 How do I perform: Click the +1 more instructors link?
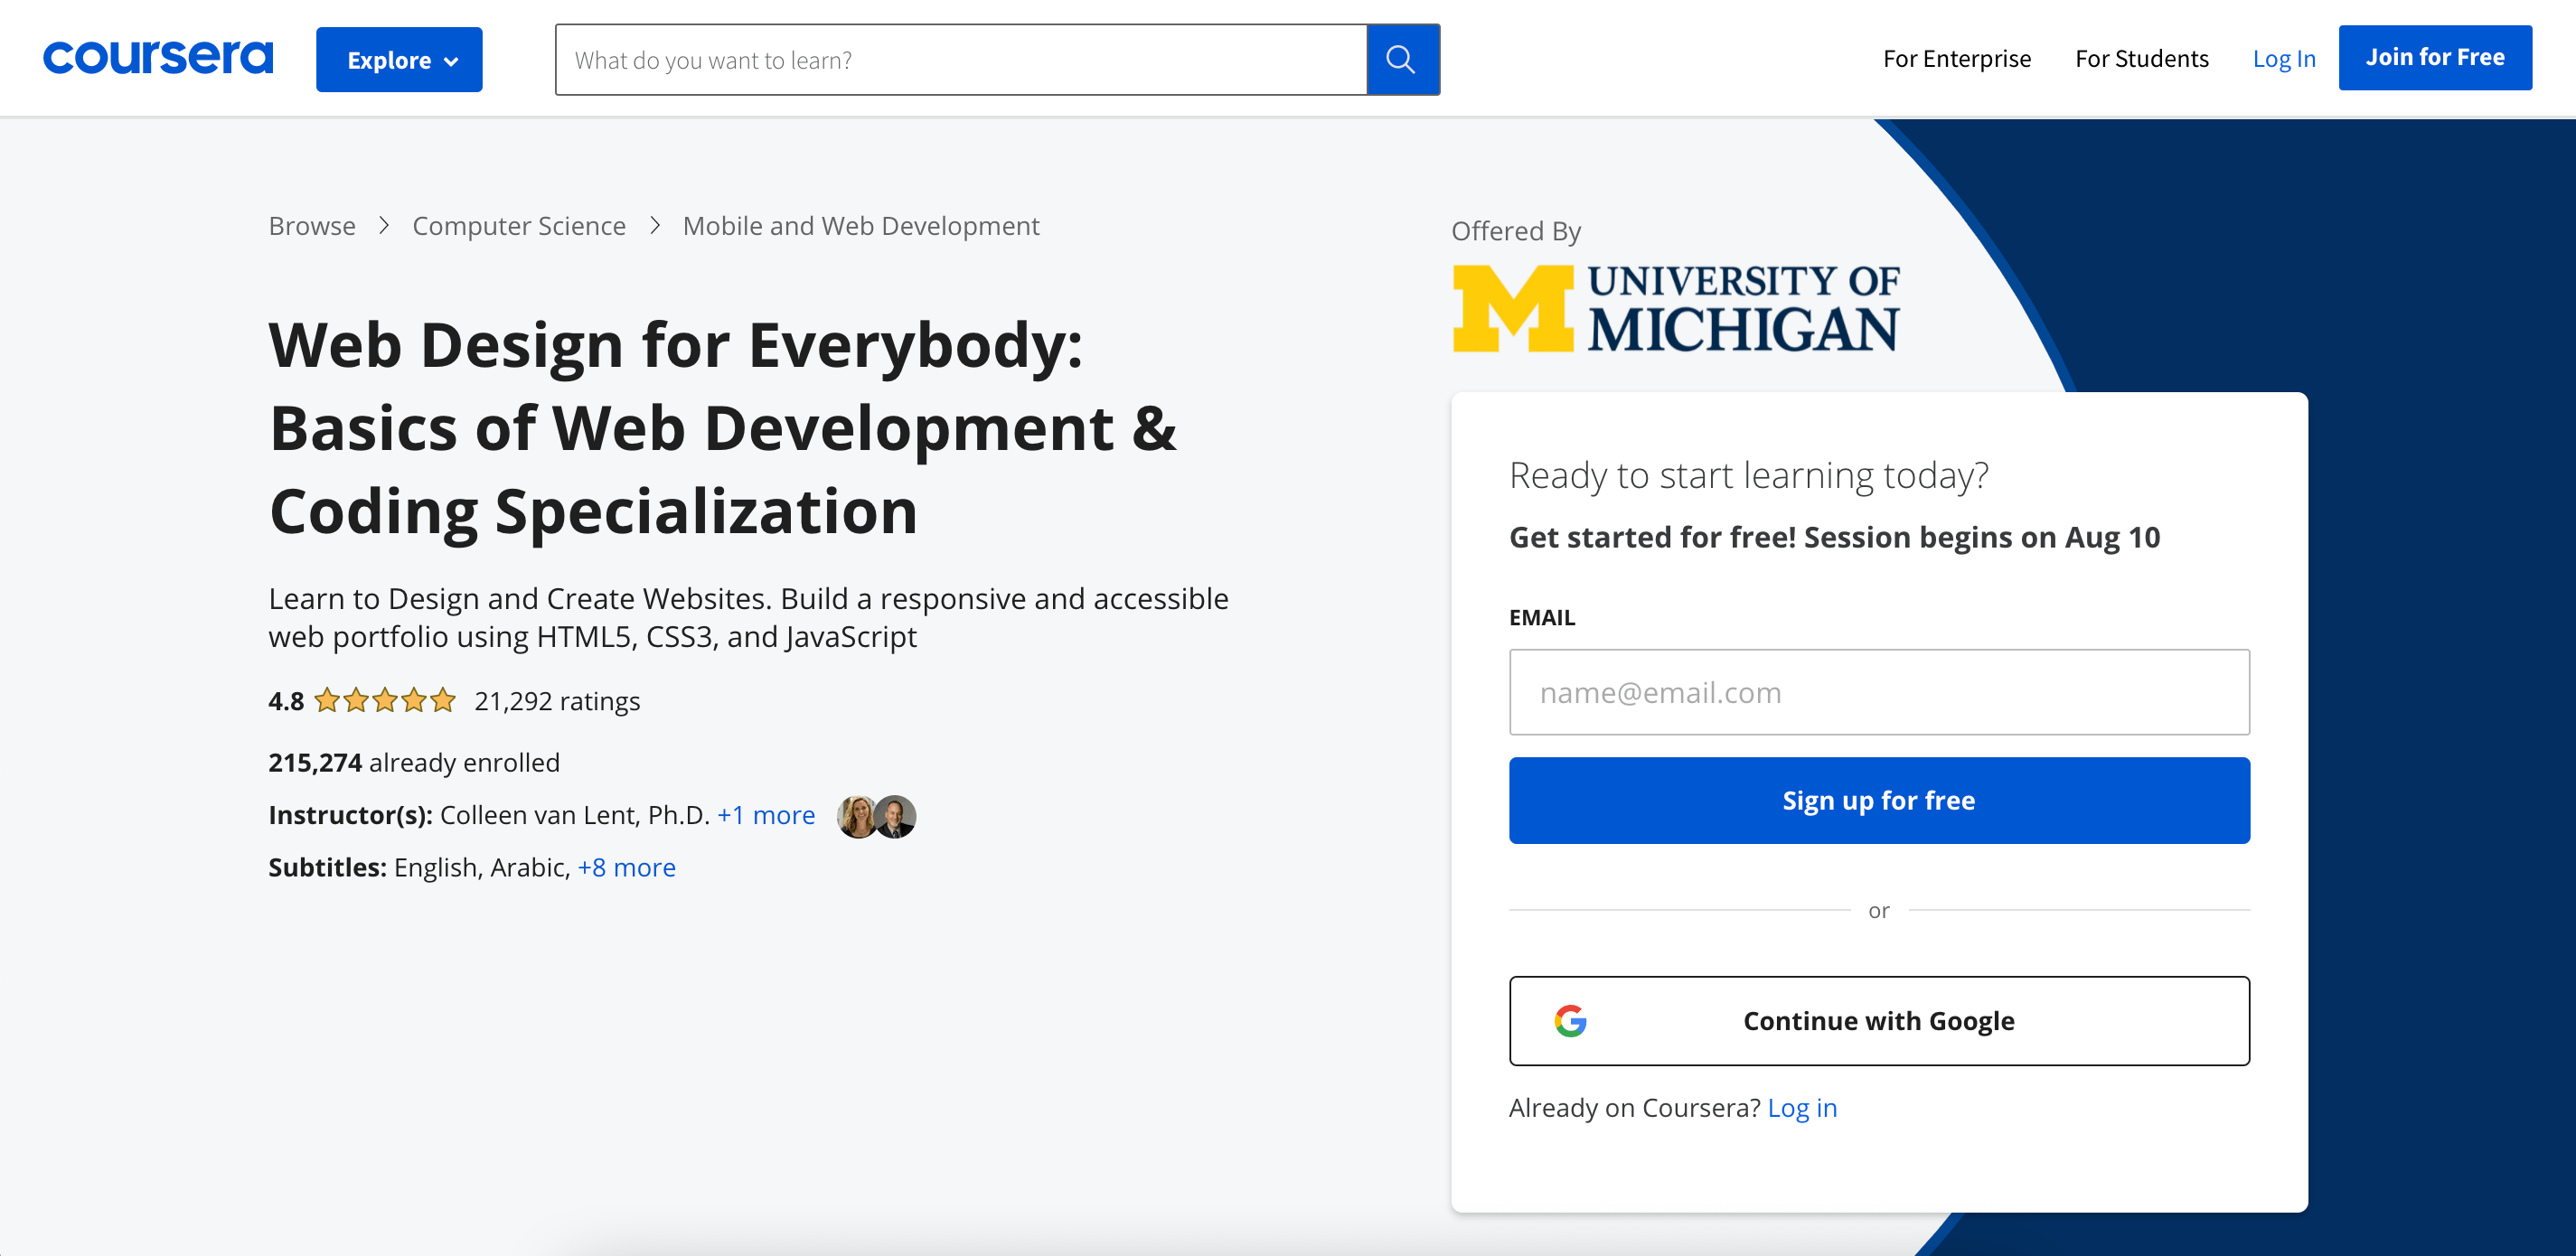pos(767,812)
